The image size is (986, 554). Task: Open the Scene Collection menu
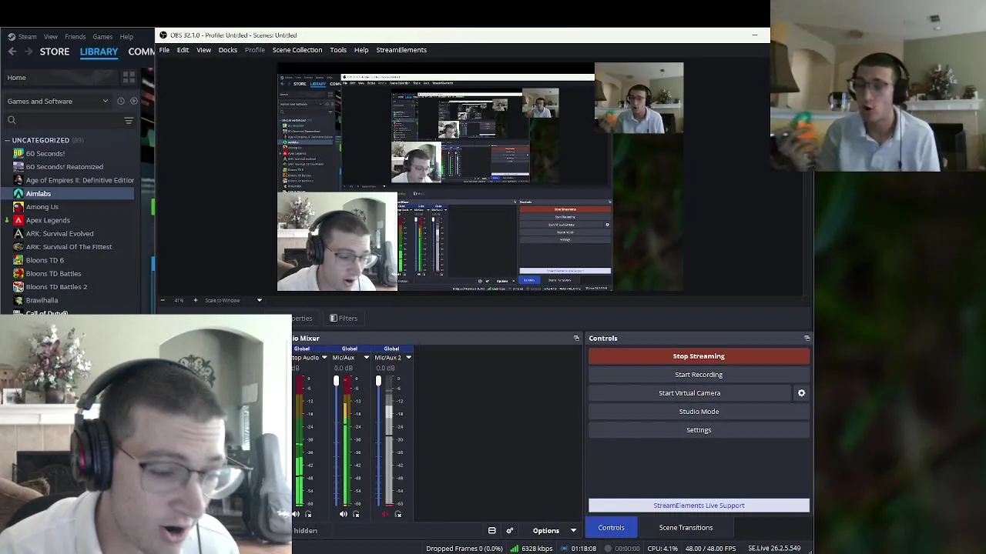[297, 50]
